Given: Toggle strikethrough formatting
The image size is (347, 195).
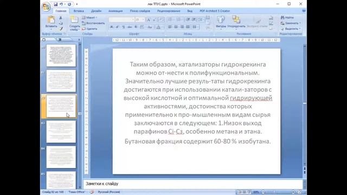Looking at the screenshot, I should pyautogui.click(x=130, y=27).
